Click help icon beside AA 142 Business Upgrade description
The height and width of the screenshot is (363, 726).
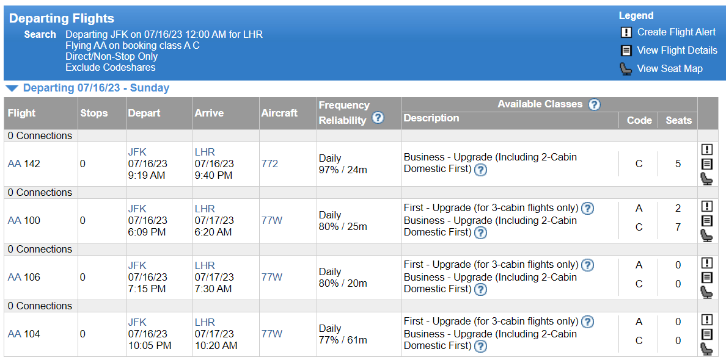point(480,170)
